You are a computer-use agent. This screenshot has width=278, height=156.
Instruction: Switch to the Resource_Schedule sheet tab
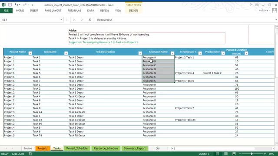[106, 148]
